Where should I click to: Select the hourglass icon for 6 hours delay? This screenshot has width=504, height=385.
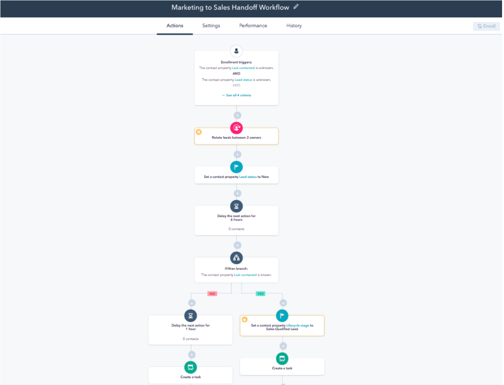tap(236, 206)
